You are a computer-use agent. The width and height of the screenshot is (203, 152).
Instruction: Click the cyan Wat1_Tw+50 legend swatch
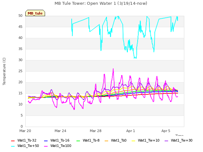point(13,146)
